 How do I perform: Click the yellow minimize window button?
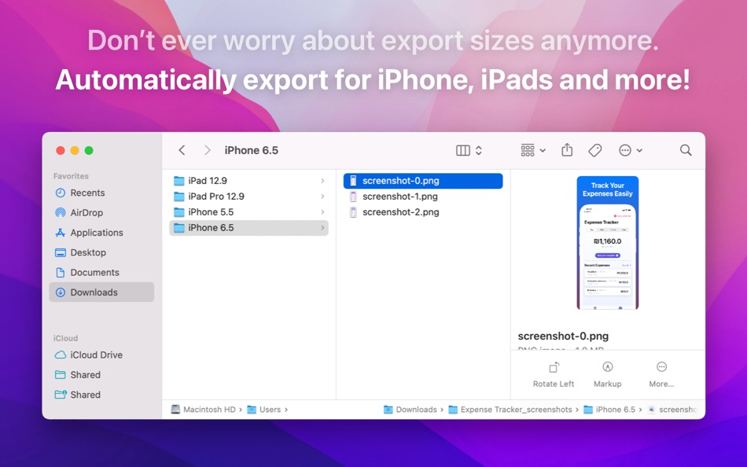coord(75,151)
